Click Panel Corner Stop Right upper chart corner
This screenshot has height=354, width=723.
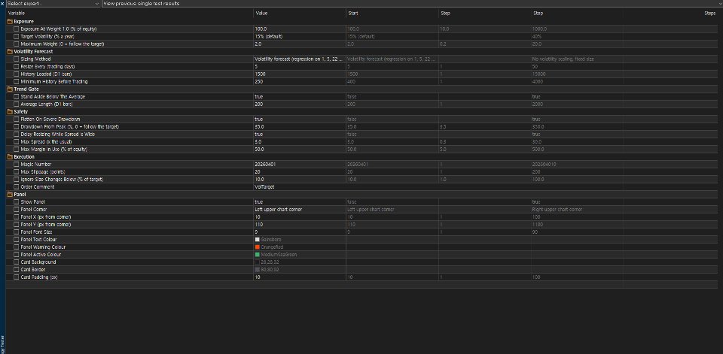click(x=557, y=210)
